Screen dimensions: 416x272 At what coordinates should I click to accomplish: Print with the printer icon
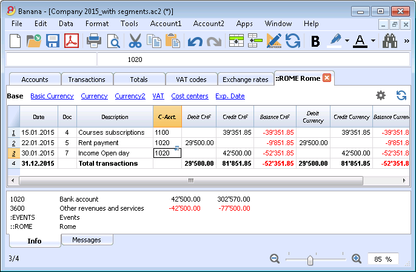pyautogui.click(x=93, y=41)
